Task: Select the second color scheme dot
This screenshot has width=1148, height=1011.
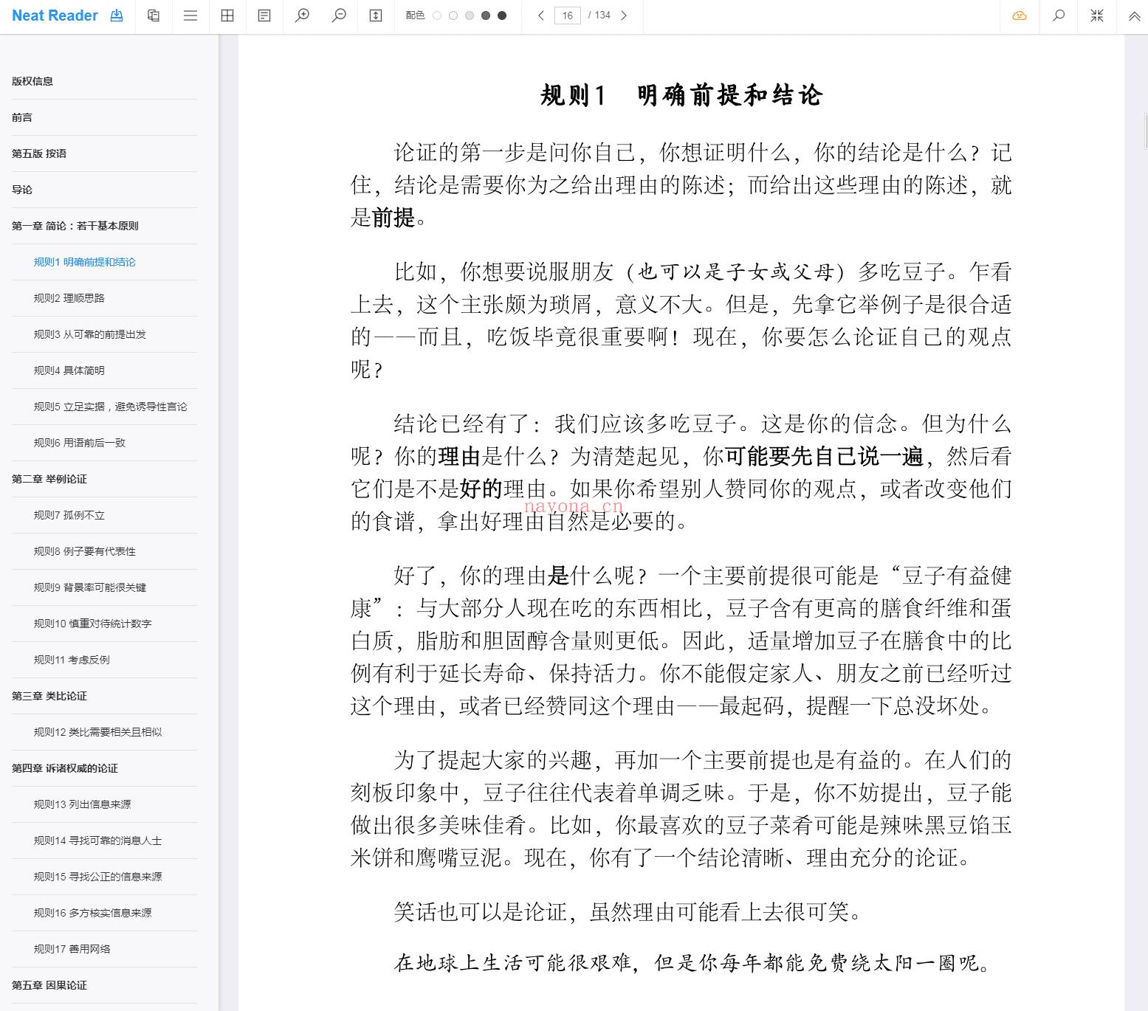Action: [x=453, y=15]
